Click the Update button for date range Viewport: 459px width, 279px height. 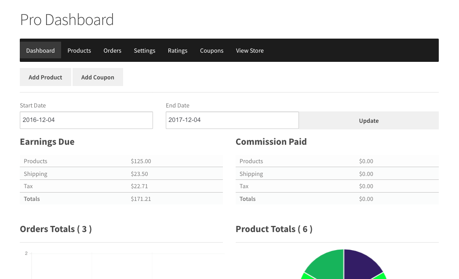click(368, 121)
